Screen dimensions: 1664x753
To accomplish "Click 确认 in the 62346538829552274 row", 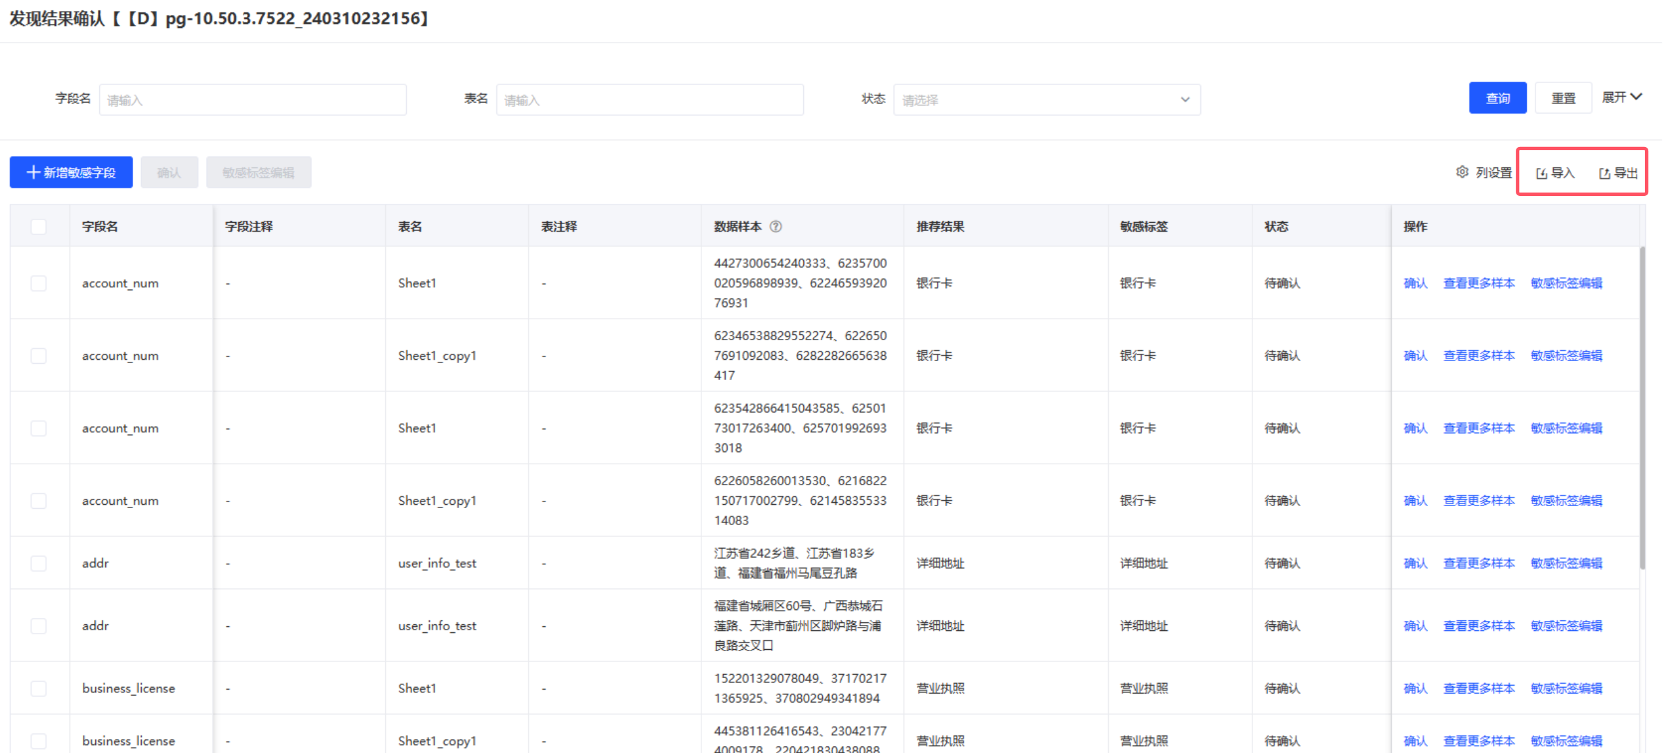I will (1415, 356).
